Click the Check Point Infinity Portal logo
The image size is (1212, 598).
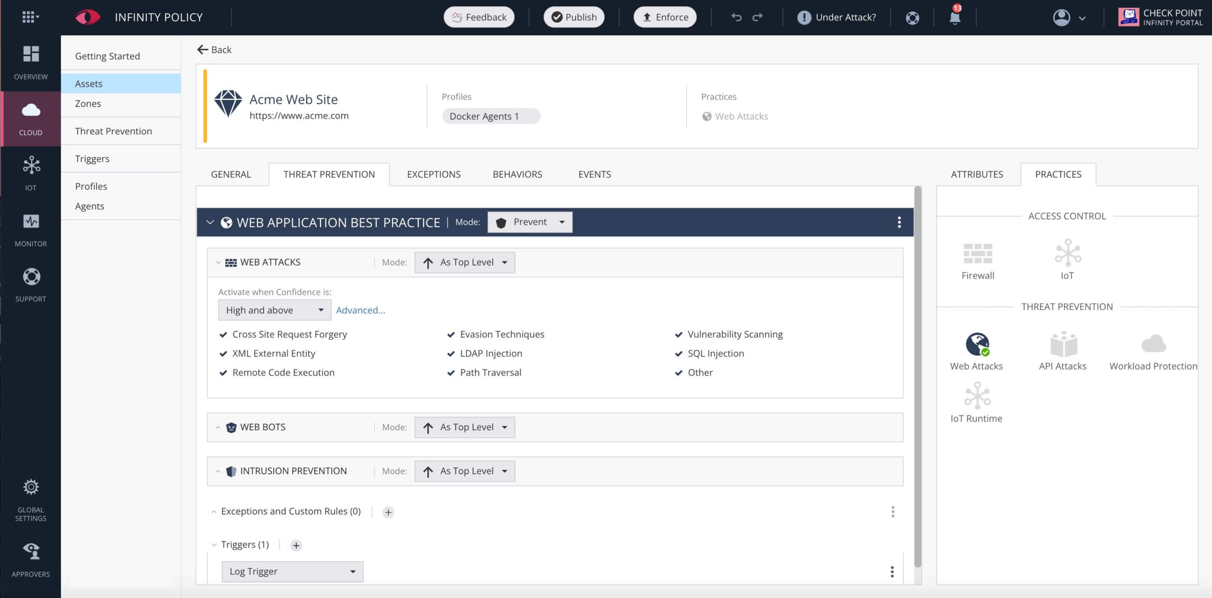[1160, 17]
